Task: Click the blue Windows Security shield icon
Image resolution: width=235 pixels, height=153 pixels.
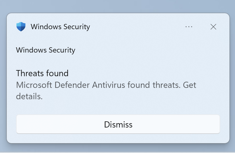Action: tap(21, 27)
